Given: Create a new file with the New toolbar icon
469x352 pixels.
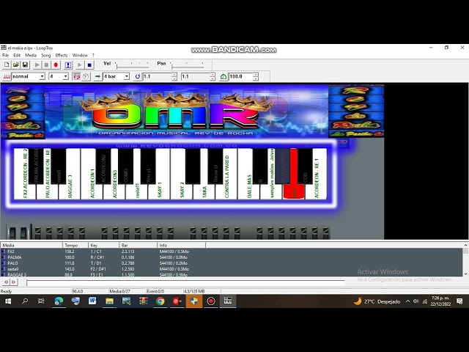Looking at the screenshot, I should (7, 65).
